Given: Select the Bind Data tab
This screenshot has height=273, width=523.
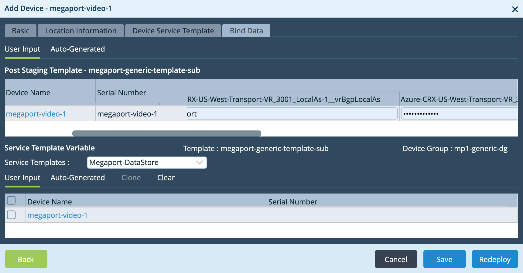Looking at the screenshot, I should 246,31.
